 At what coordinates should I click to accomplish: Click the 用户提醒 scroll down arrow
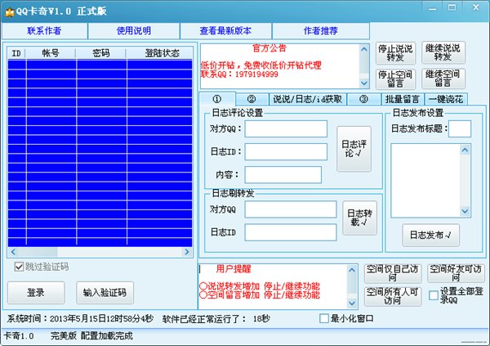coord(352,303)
